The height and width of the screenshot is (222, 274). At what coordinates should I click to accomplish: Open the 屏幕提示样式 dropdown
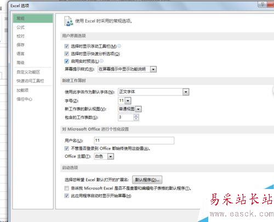153,69
